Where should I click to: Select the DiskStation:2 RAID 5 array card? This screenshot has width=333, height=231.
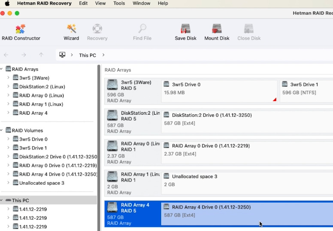click(132, 122)
